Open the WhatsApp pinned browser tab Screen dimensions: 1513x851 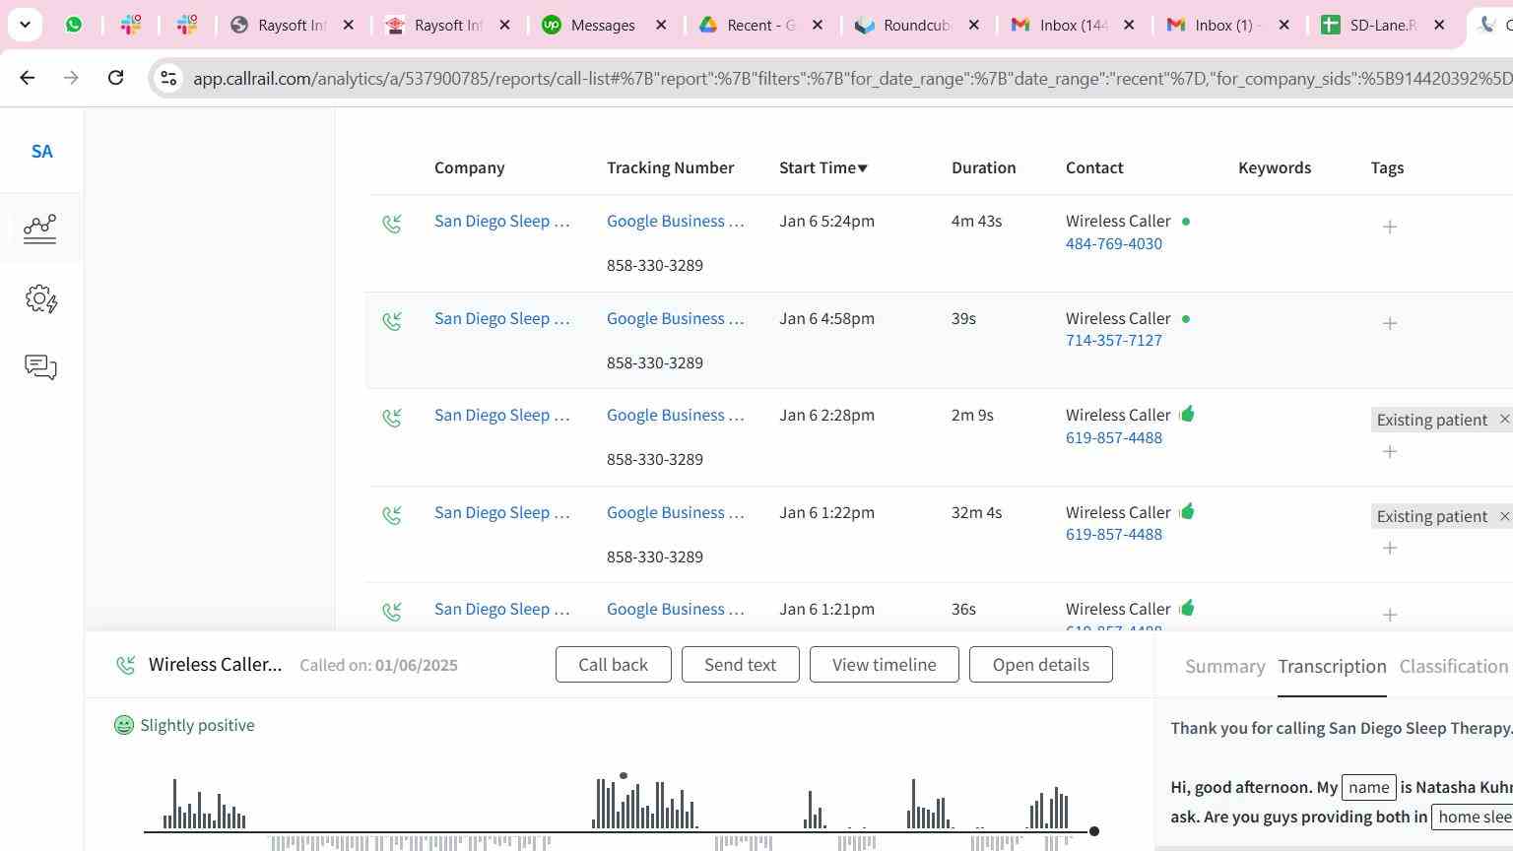pos(74,25)
